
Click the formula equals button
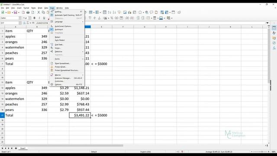tap(33, 23)
